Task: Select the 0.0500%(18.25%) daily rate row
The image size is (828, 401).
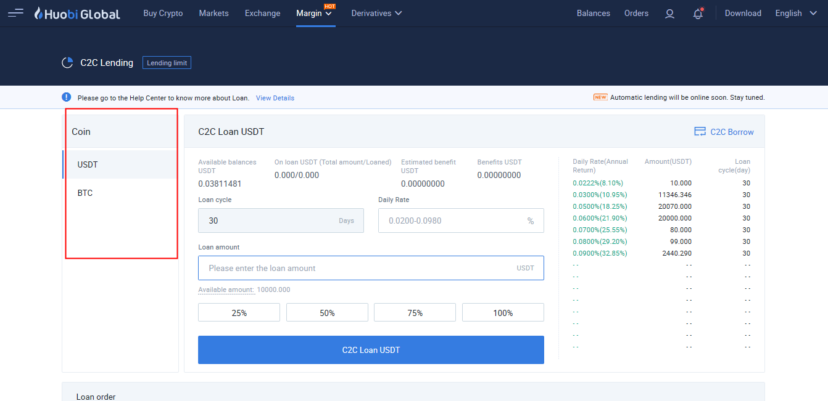Action: point(661,206)
